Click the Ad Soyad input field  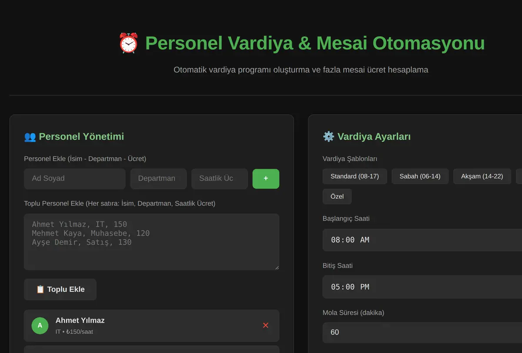[74, 178]
